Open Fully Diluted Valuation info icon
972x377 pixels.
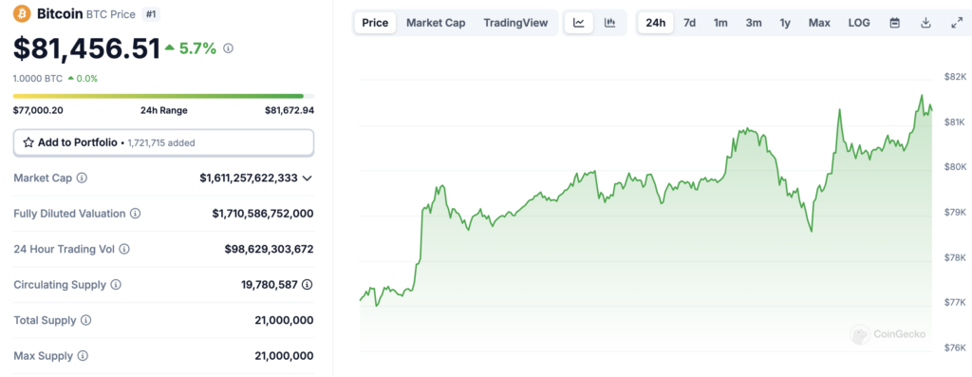pyautogui.click(x=135, y=214)
